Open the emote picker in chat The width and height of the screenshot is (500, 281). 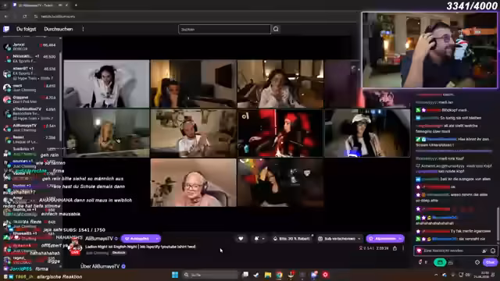(493, 251)
